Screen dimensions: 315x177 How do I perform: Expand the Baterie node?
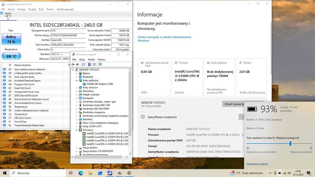click(x=76, y=73)
